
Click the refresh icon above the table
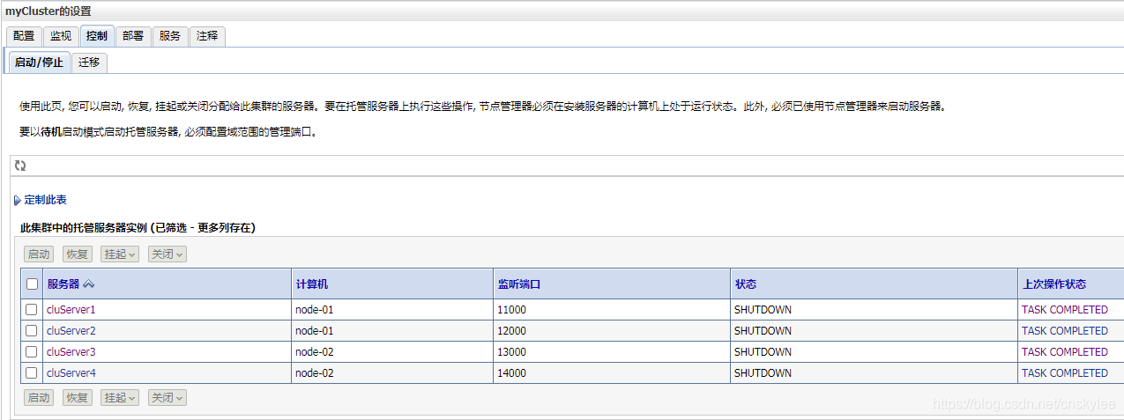click(20, 165)
